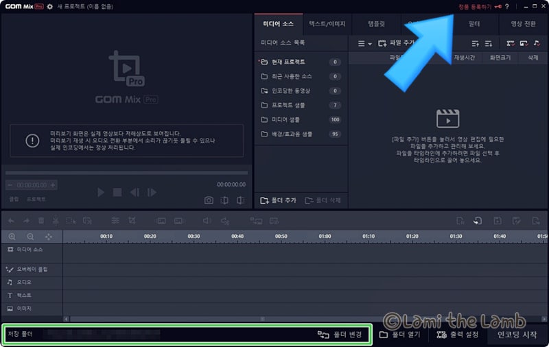Click the 폴더 추가 button

(x=279, y=200)
